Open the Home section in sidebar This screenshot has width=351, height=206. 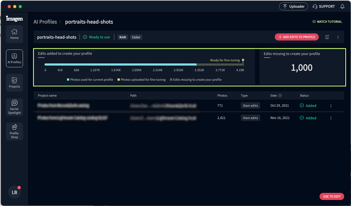point(14,34)
